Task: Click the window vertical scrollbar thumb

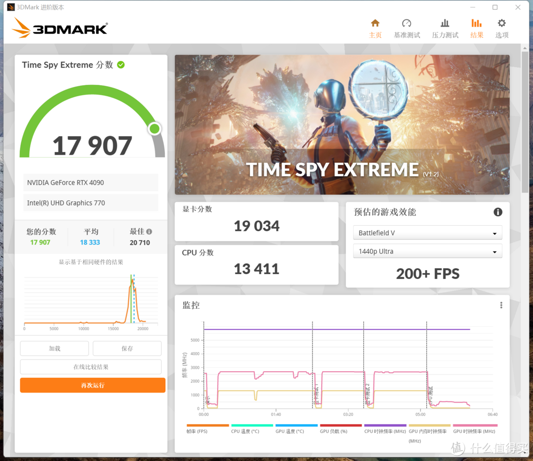Action: tap(525, 122)
